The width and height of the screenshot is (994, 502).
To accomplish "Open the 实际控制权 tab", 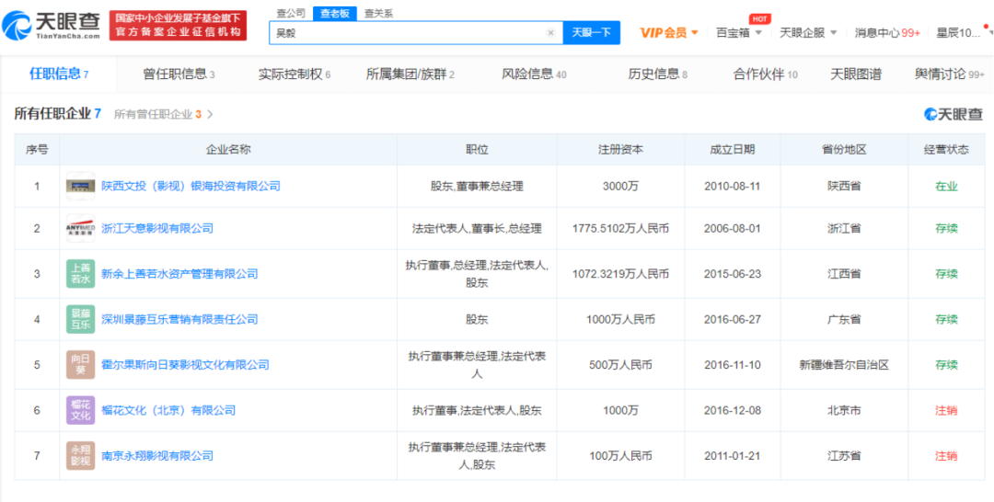I will click(295, 74).
